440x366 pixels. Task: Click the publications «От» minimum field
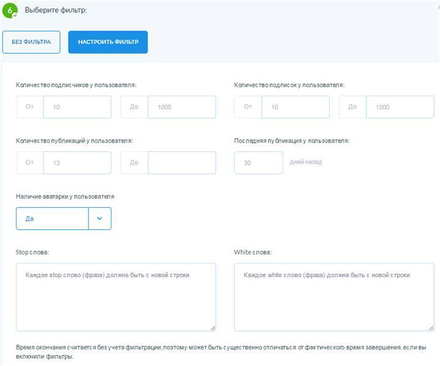[x=77, y=162]
